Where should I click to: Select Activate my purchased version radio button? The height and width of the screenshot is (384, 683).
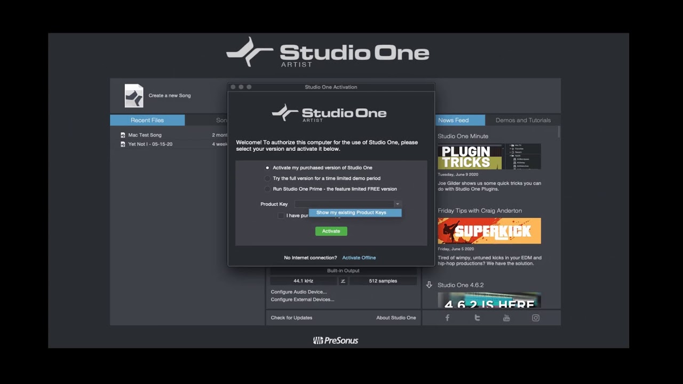[267, 167]
